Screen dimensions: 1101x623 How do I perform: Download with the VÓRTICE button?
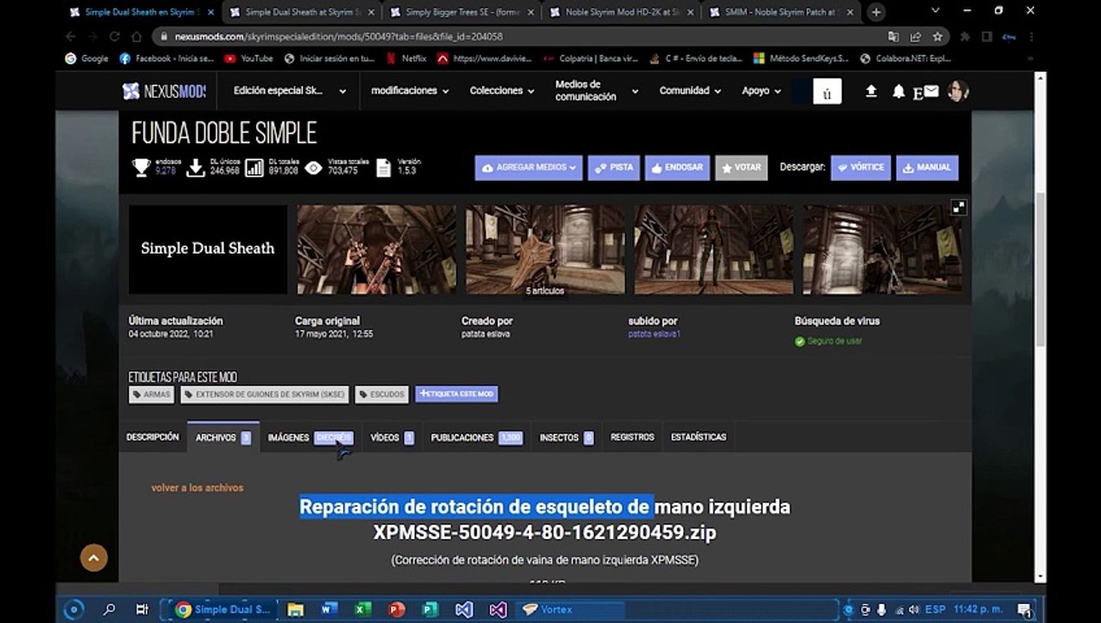[860, 168]
